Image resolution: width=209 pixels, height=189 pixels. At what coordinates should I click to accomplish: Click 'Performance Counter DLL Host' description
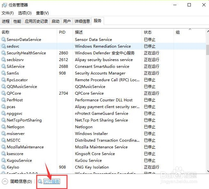coord(104,100)
